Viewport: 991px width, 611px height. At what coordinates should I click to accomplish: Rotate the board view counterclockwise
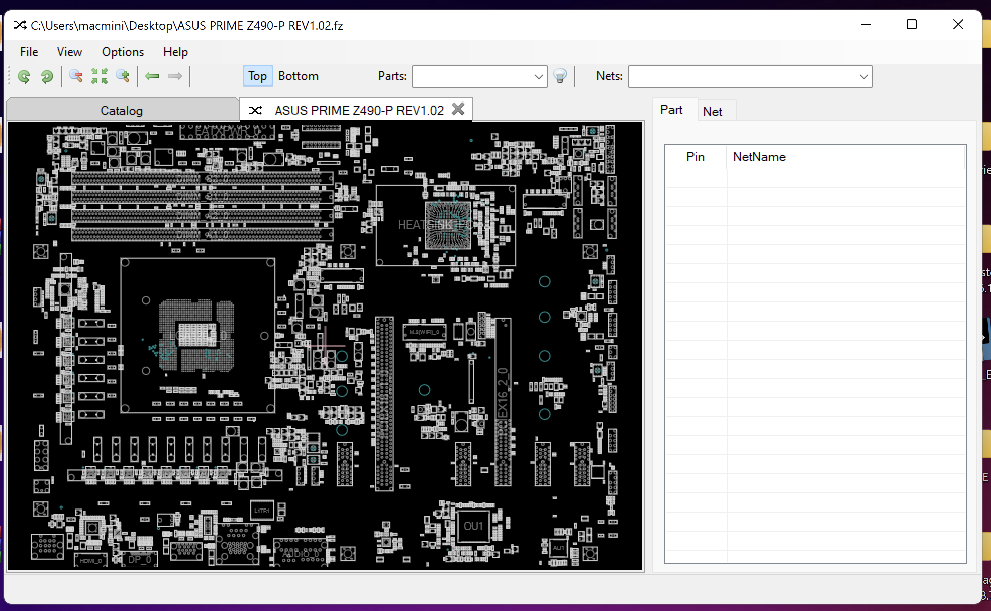[24, 76]
